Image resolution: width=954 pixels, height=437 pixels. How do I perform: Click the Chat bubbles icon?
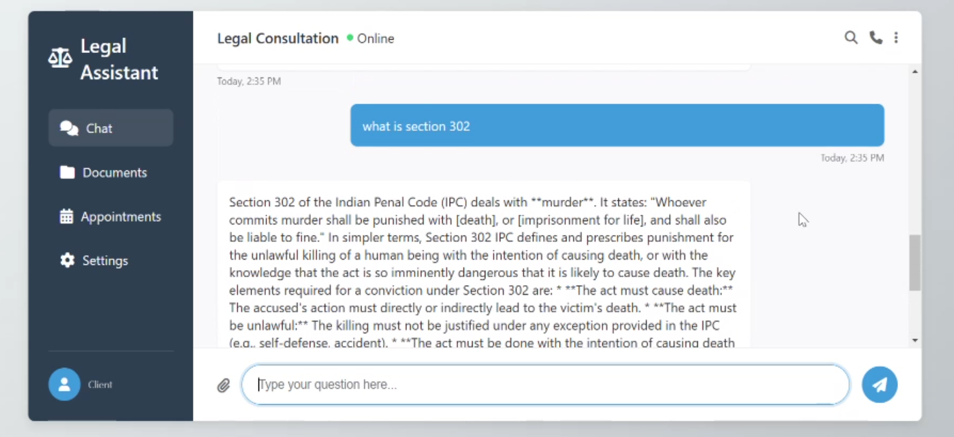pyautogui.click(x=69, y=128)
